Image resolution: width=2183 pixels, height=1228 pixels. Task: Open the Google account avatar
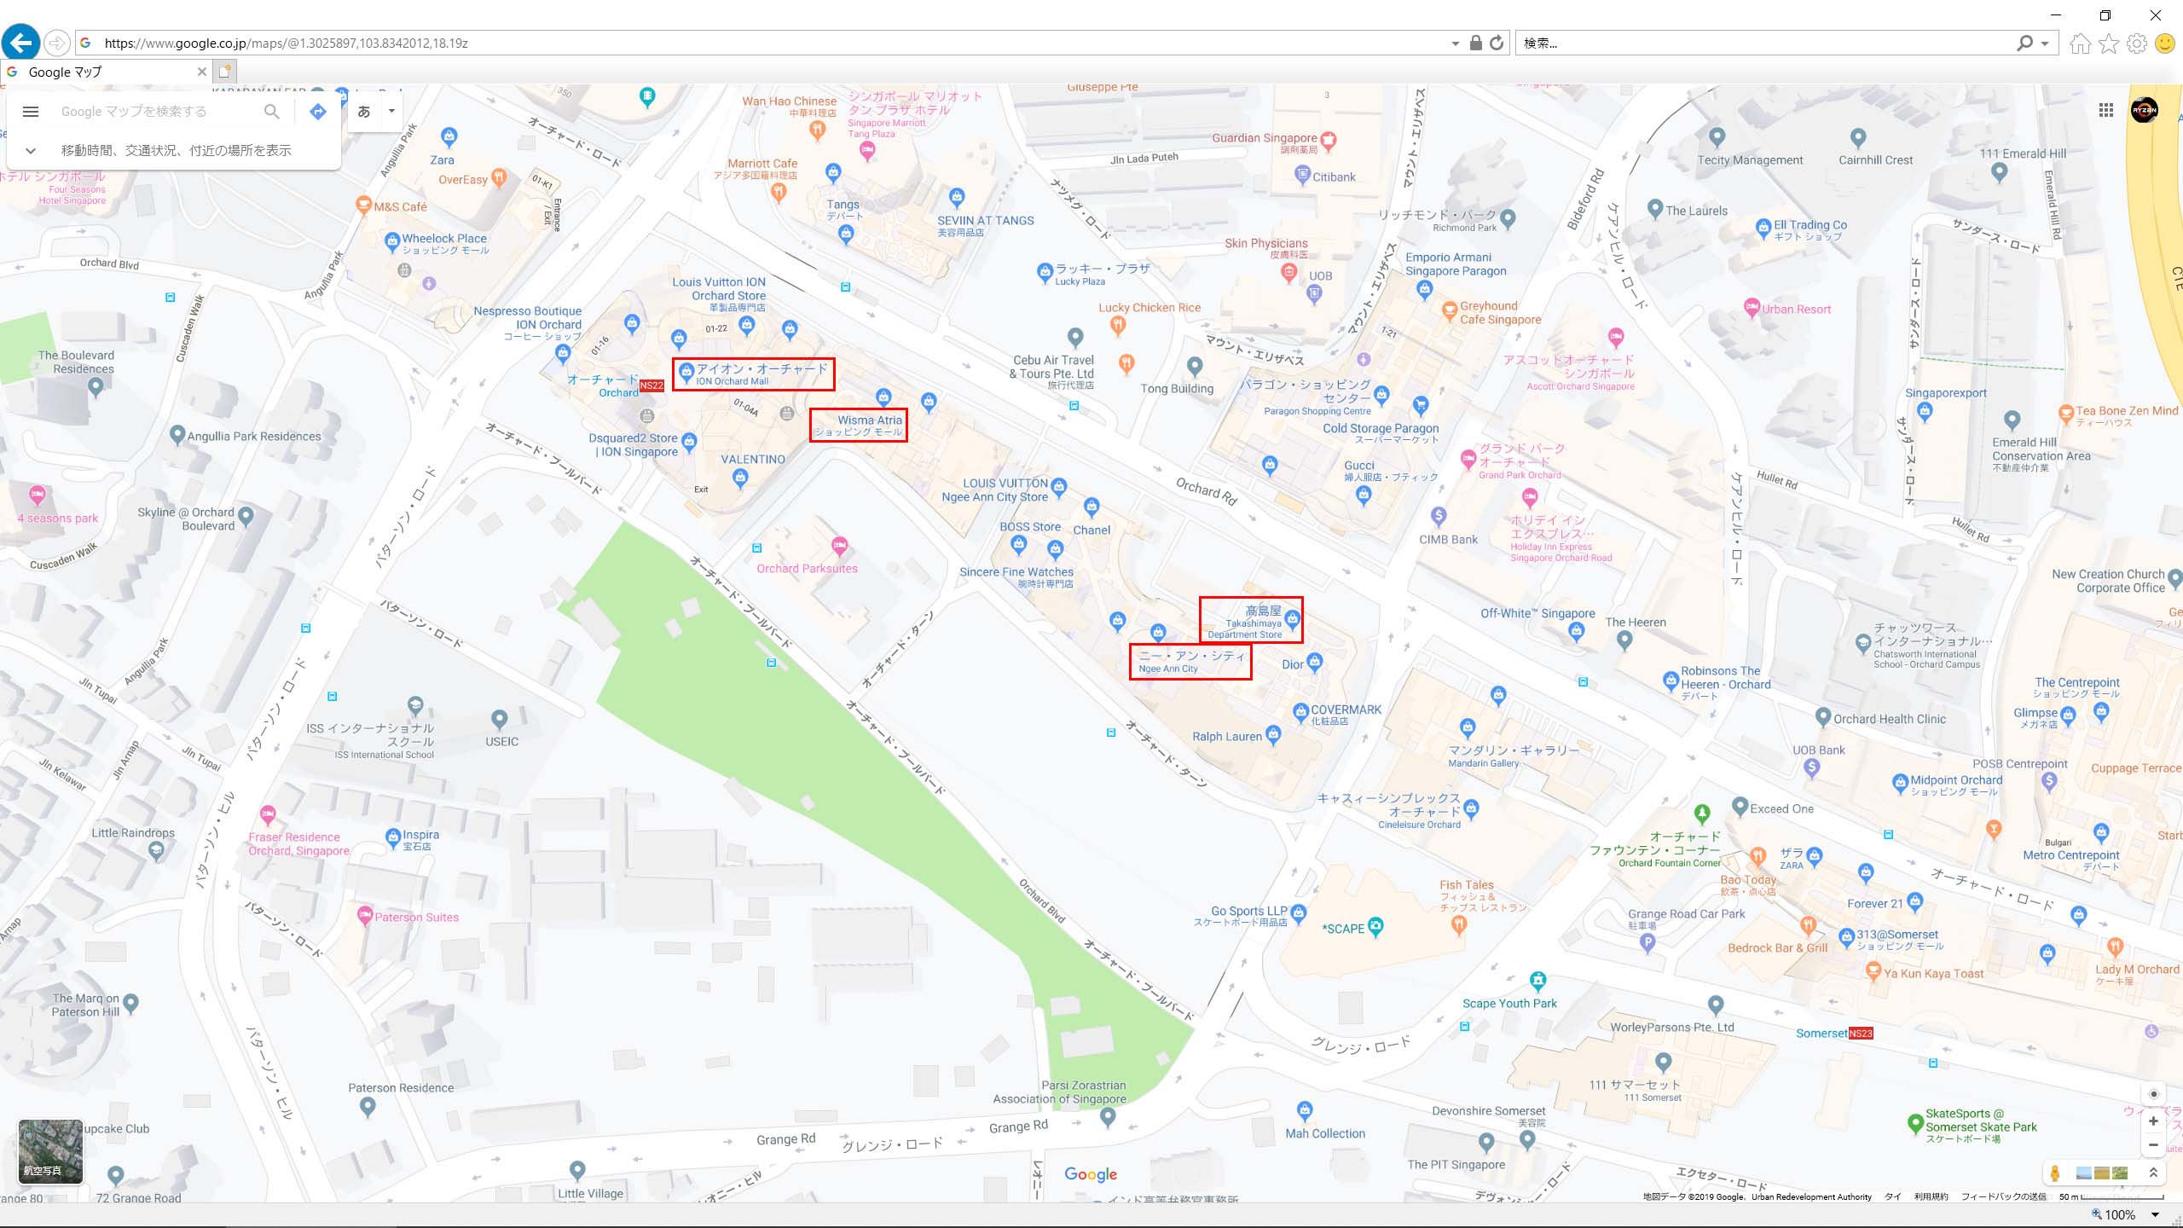coord(2144,110)
